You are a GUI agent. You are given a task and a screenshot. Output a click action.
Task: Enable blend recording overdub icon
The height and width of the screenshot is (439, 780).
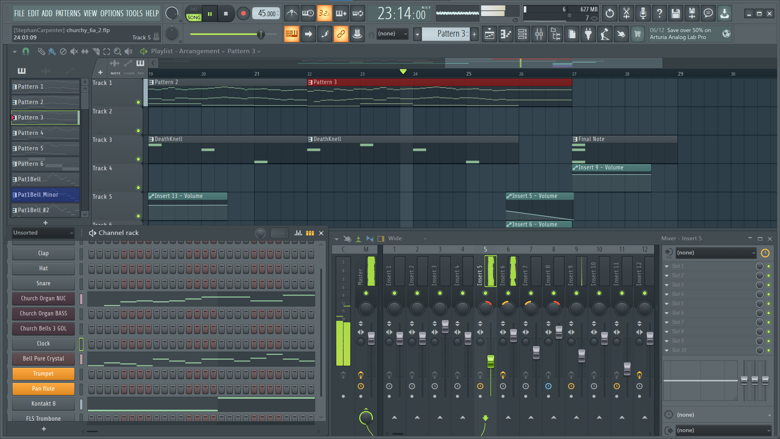coord(341,13)
